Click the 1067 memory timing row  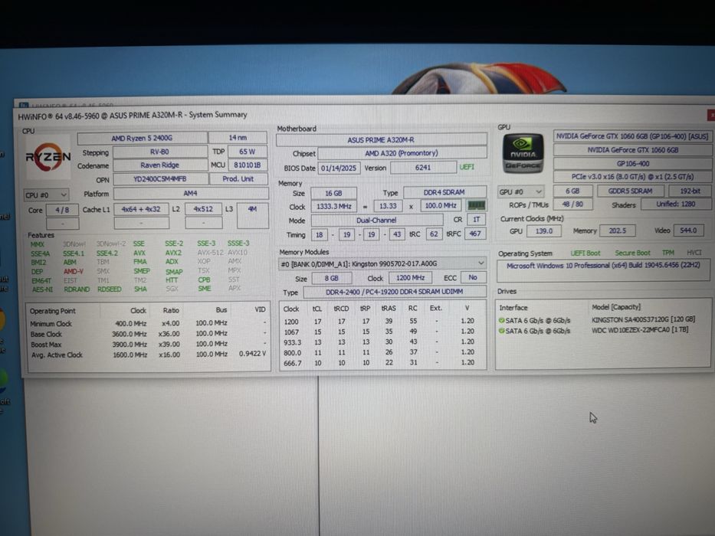pyautogui.click(x=382, y=332)
